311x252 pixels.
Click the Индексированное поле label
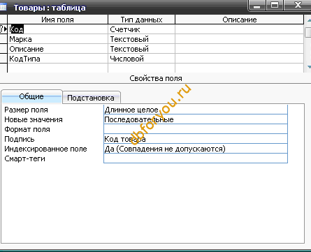(x=45, y=149)
